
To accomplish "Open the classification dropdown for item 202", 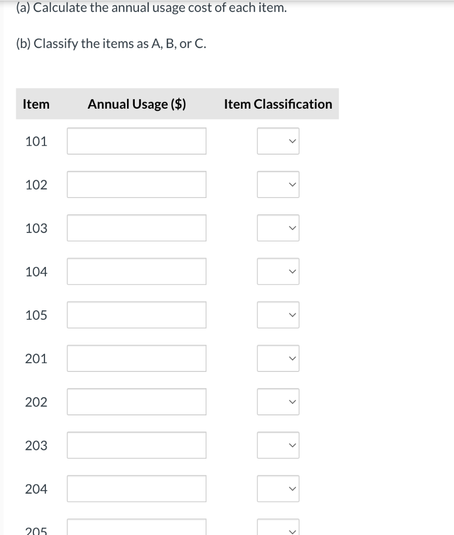I will coord(278,401).
